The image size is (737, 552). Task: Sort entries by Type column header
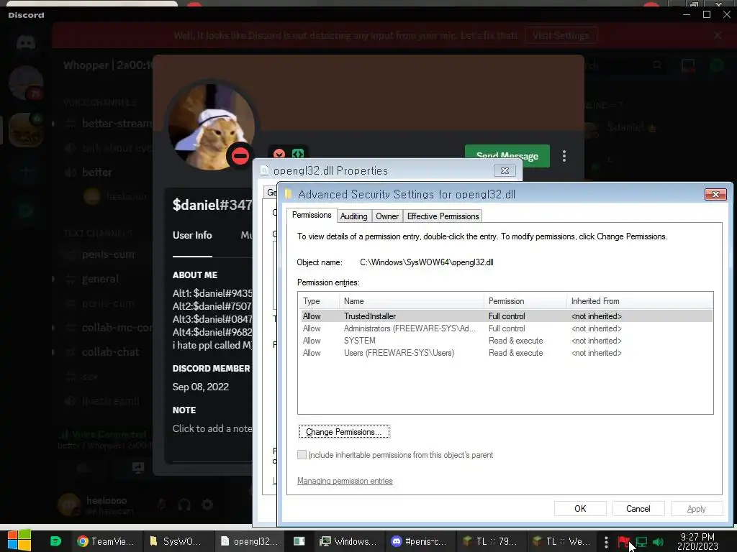(x=318, y=301)
